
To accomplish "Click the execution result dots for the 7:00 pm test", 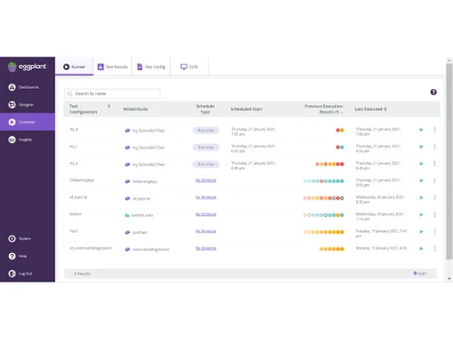I will click(x=340, y=131).
